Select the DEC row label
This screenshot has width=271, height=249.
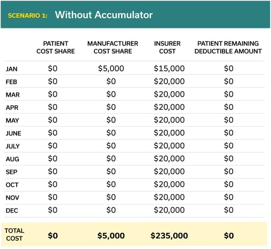point(12,210)
